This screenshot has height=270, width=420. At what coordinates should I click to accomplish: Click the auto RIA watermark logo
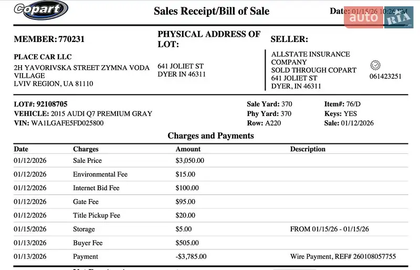[x=378, y=17]
